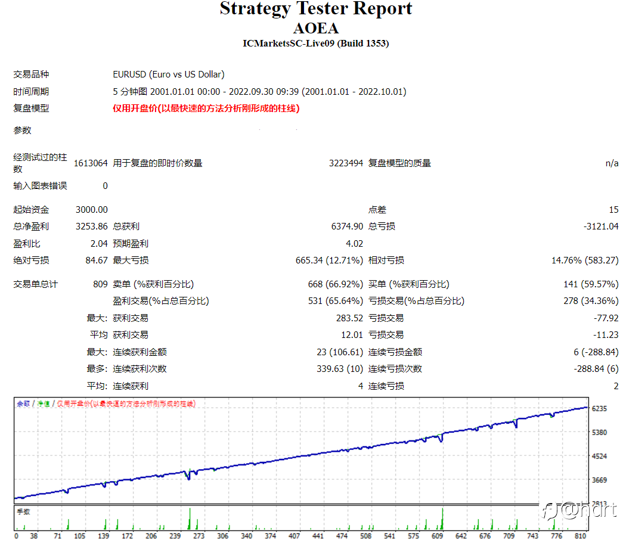623x540 pixels.
Task: Click the red 仅用开盘价 model text
Action: coord(206,108)
